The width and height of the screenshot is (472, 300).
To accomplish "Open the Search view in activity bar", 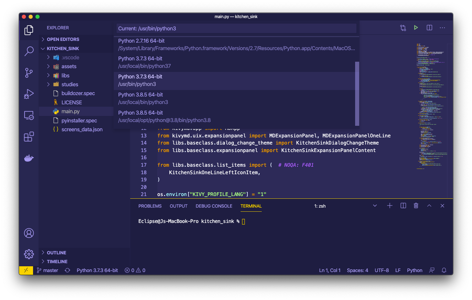I will 29,51.
